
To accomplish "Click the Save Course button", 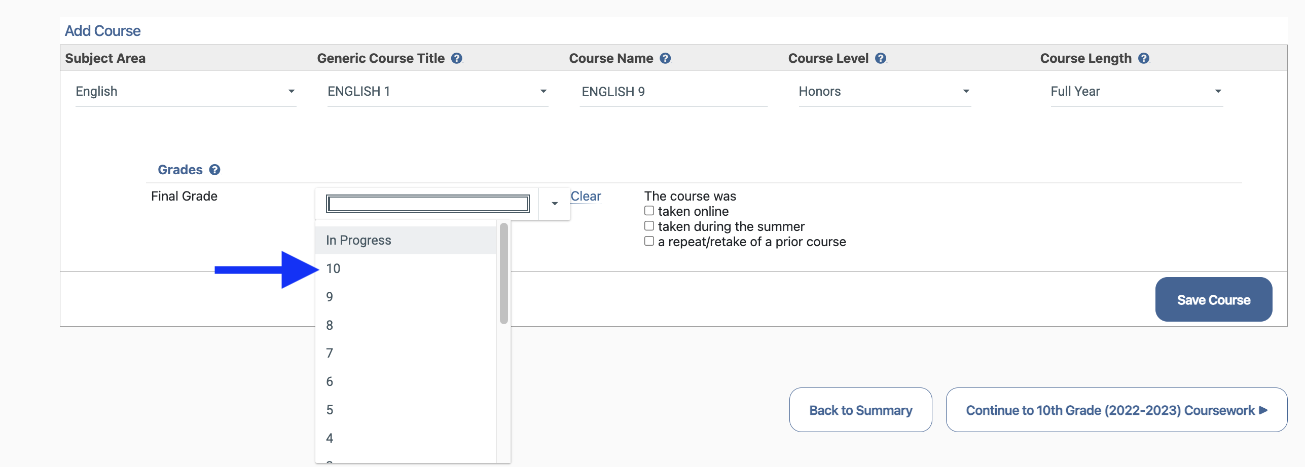I will tap(1213, 299).
